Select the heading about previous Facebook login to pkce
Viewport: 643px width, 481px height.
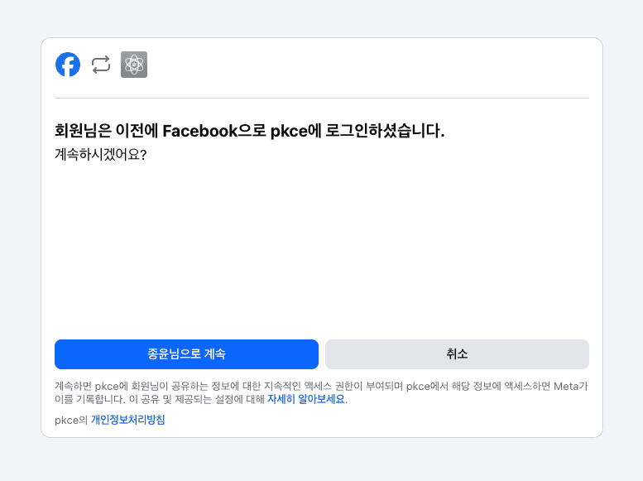click(x=250, y=131)
